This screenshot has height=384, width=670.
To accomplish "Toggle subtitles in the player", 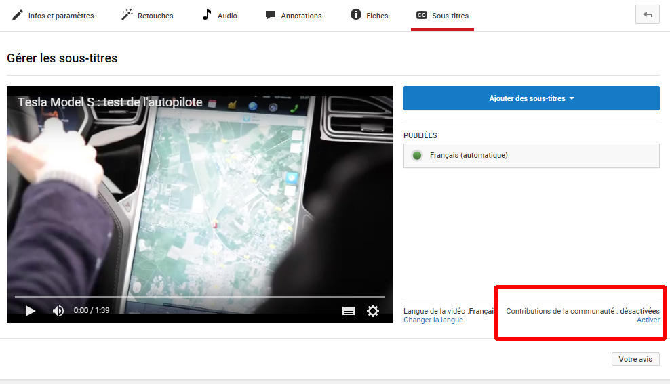I will pos(349,311).
